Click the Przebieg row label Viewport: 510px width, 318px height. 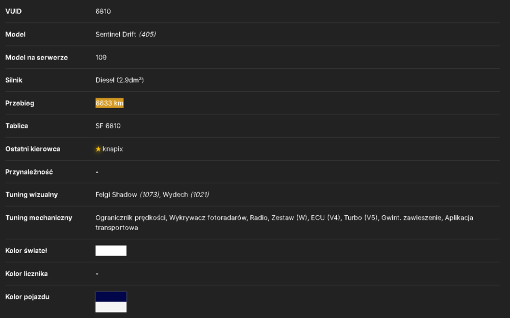click(19, 103)
